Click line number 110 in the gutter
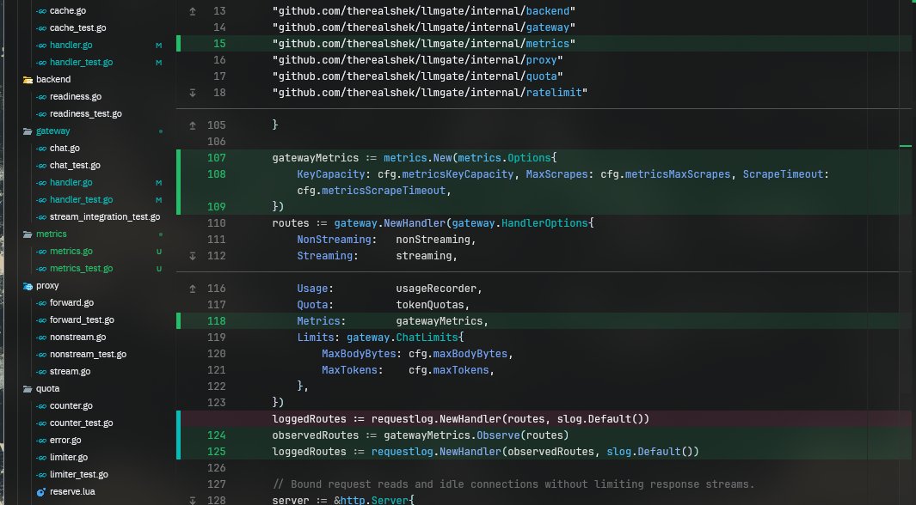The image size is (916, 505). coord(216,223)
